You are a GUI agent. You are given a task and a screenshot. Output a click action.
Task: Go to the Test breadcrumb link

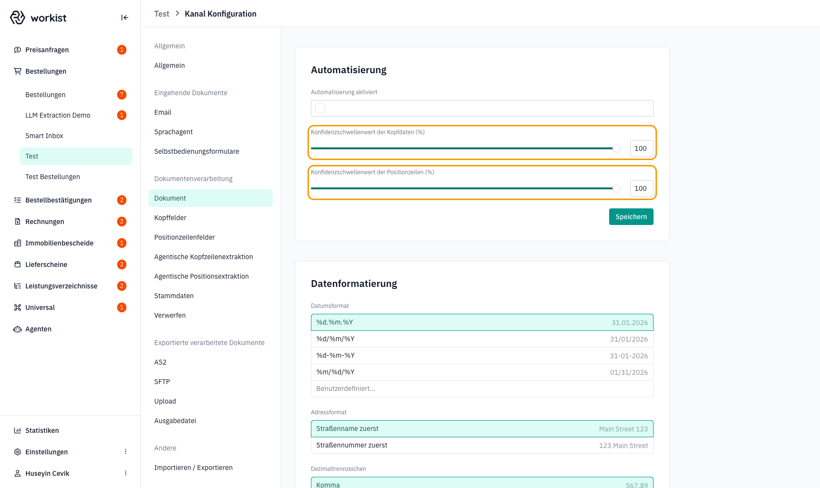[162, 14]
